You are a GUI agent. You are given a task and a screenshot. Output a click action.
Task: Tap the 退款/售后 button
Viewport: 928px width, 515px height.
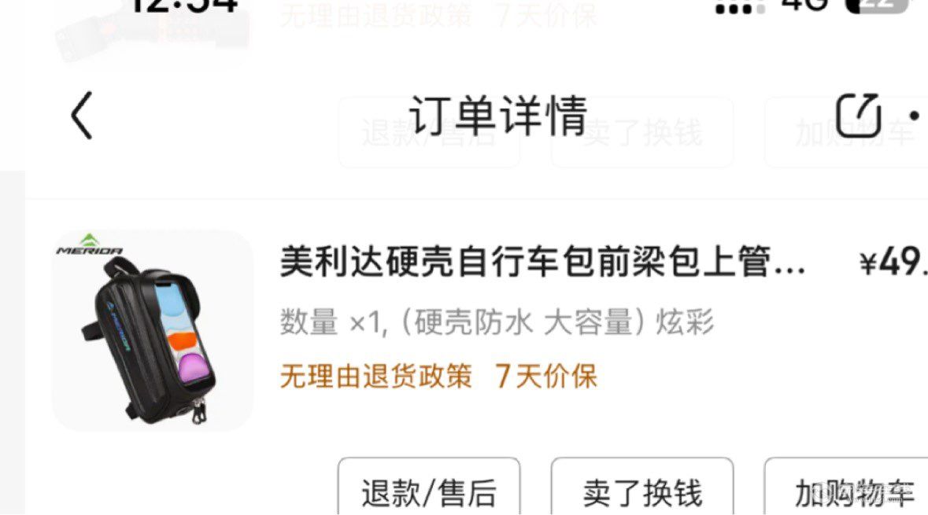[429, 487]
